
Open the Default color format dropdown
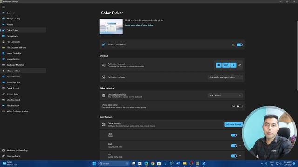[225, 96]
